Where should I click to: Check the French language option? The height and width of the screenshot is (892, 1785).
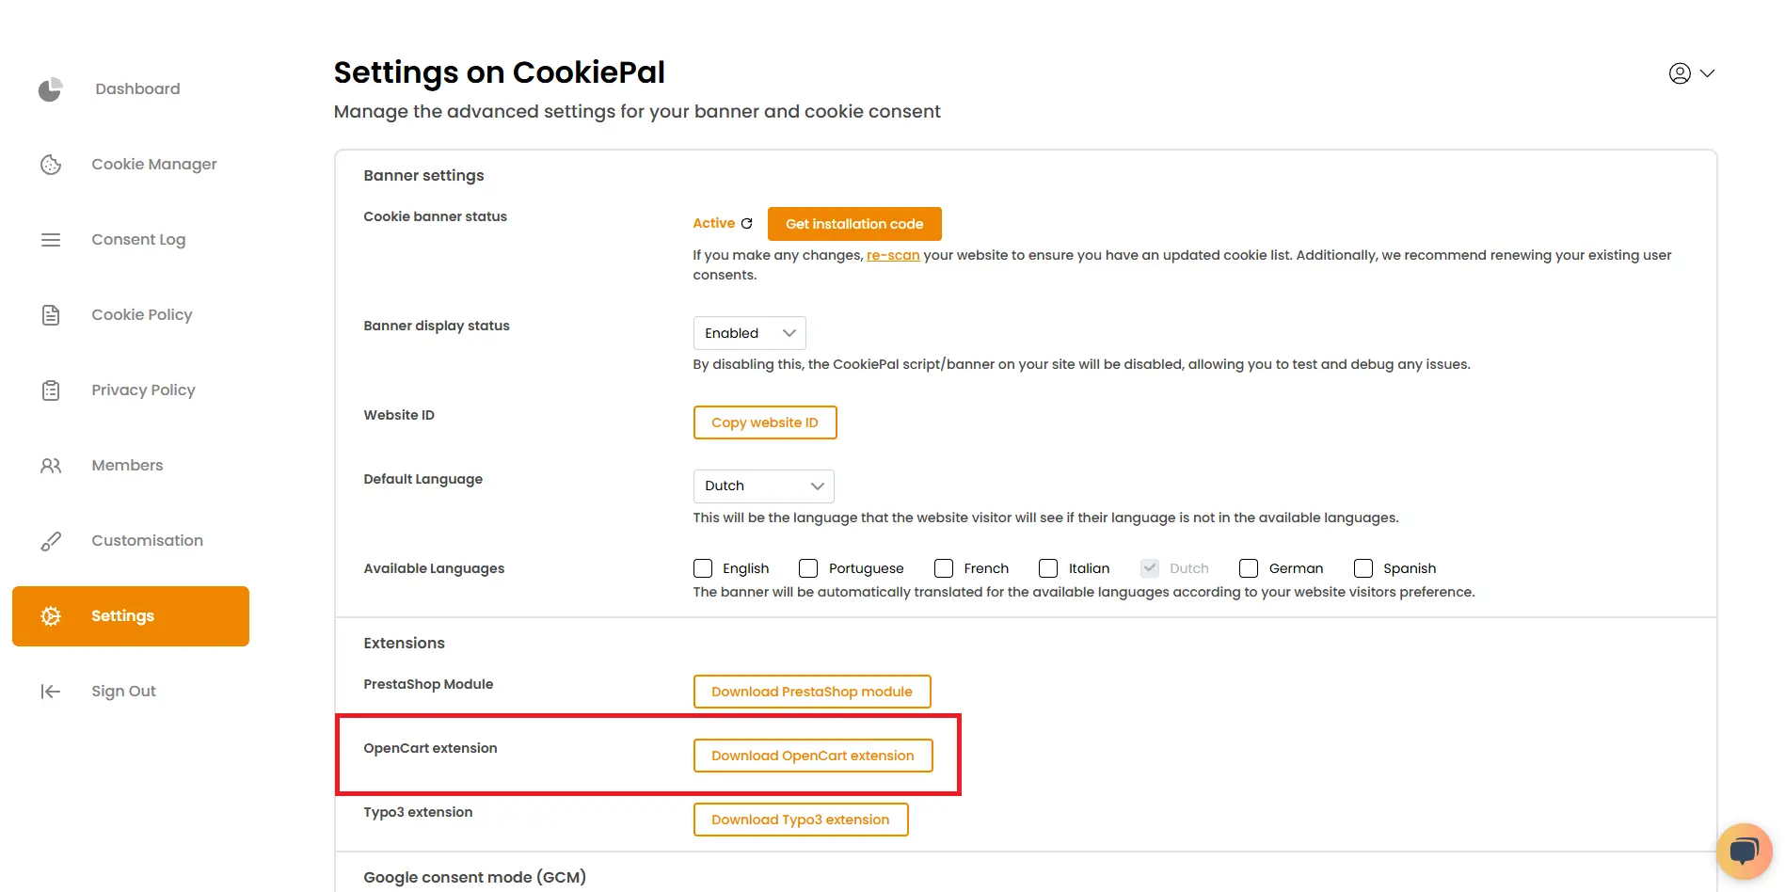coord(944,568)
